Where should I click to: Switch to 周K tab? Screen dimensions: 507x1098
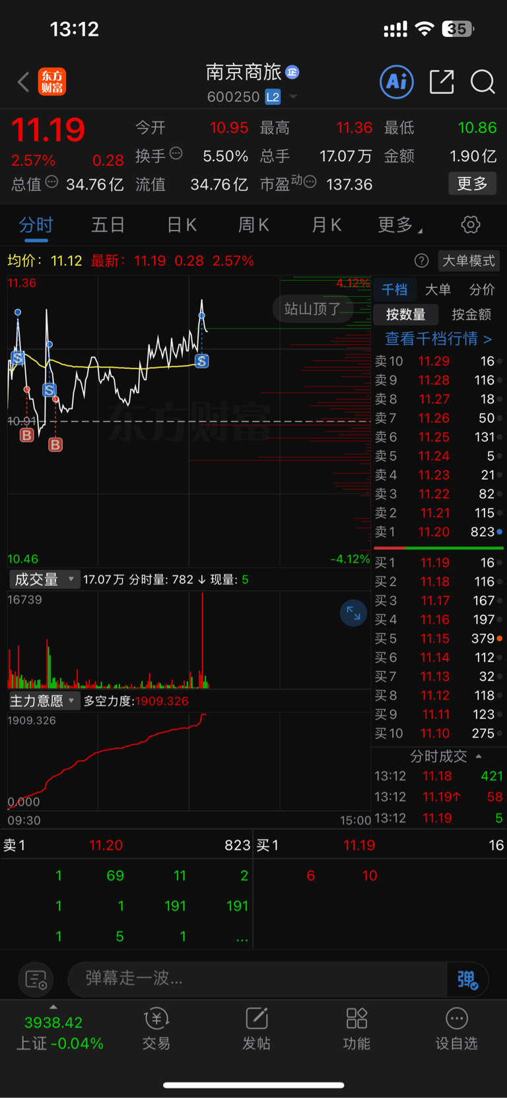point(253,225)
